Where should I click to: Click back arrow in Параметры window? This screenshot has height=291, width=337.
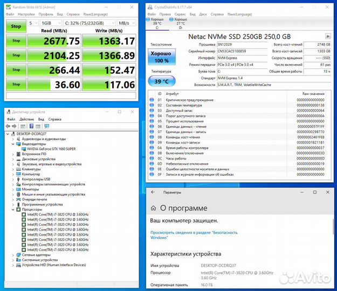point(153,192)
